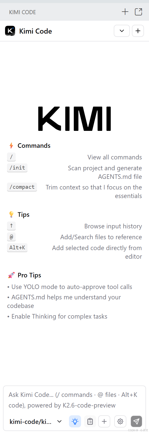This screenshot has width=149, height=433.
Task: Select the /compact command chip
Action: pyautogui.click(x=22, y=187)
